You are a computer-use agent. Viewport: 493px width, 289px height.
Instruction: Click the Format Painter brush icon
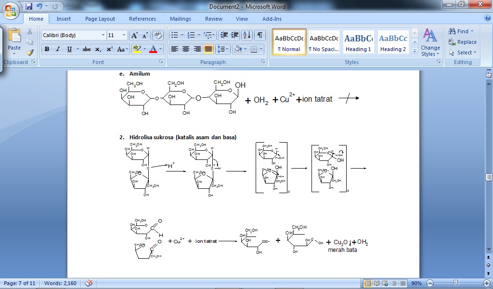30,52
